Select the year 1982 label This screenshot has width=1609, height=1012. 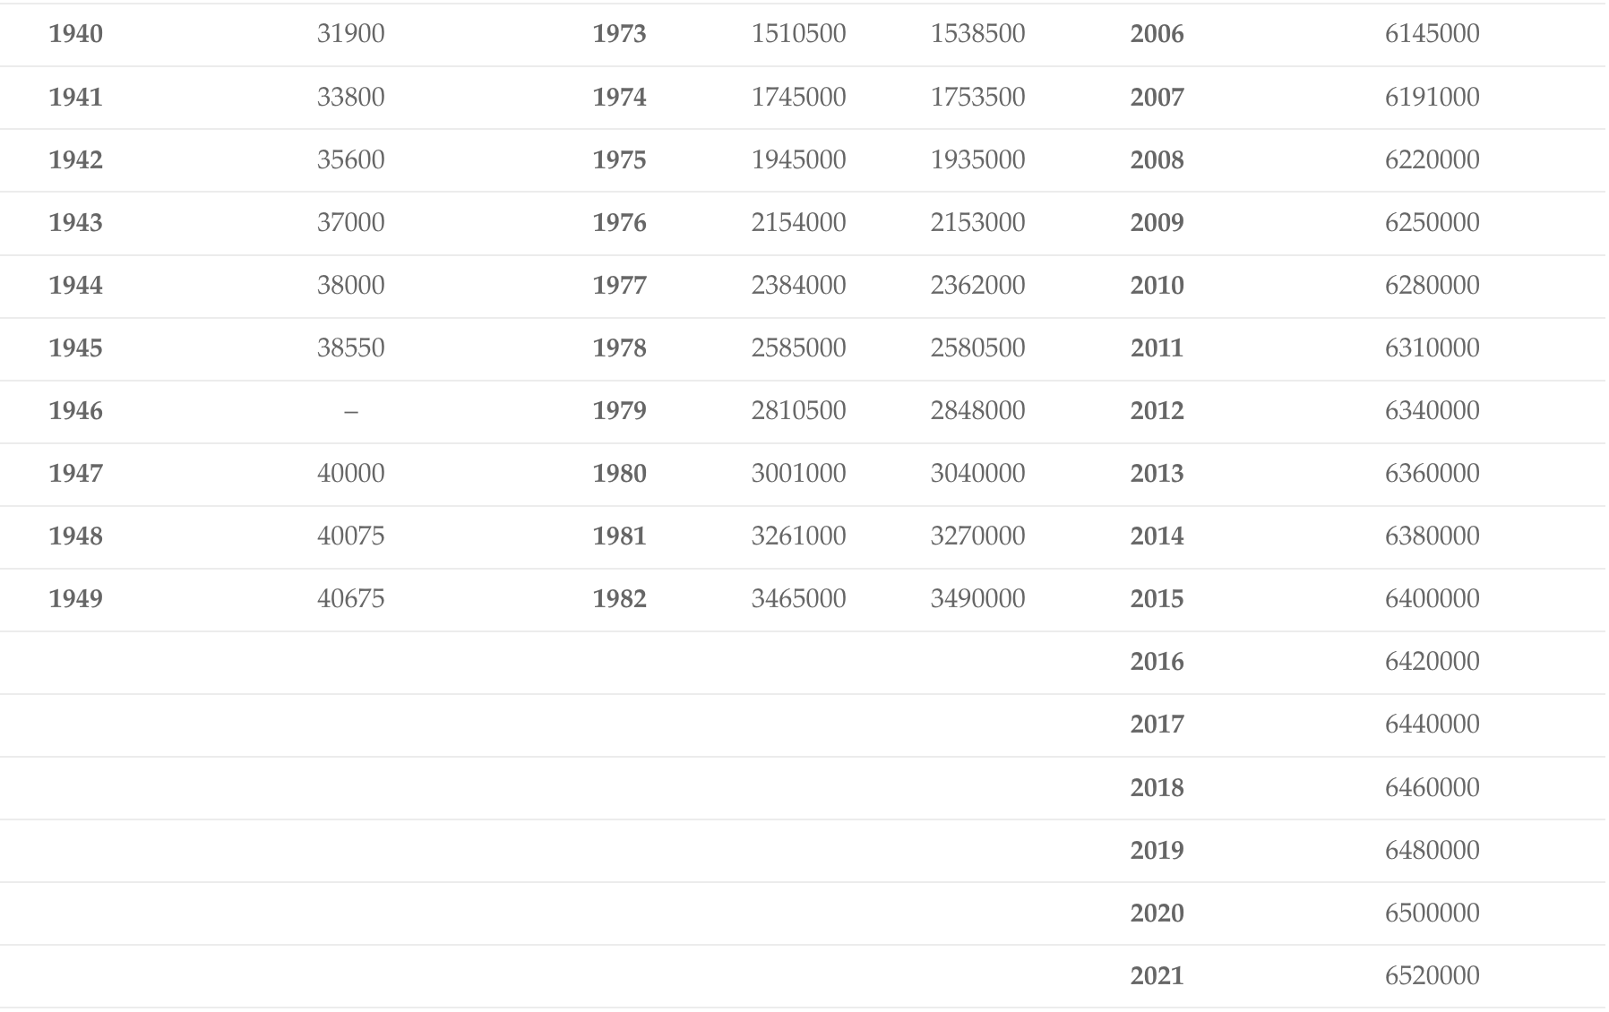(619, 598)
